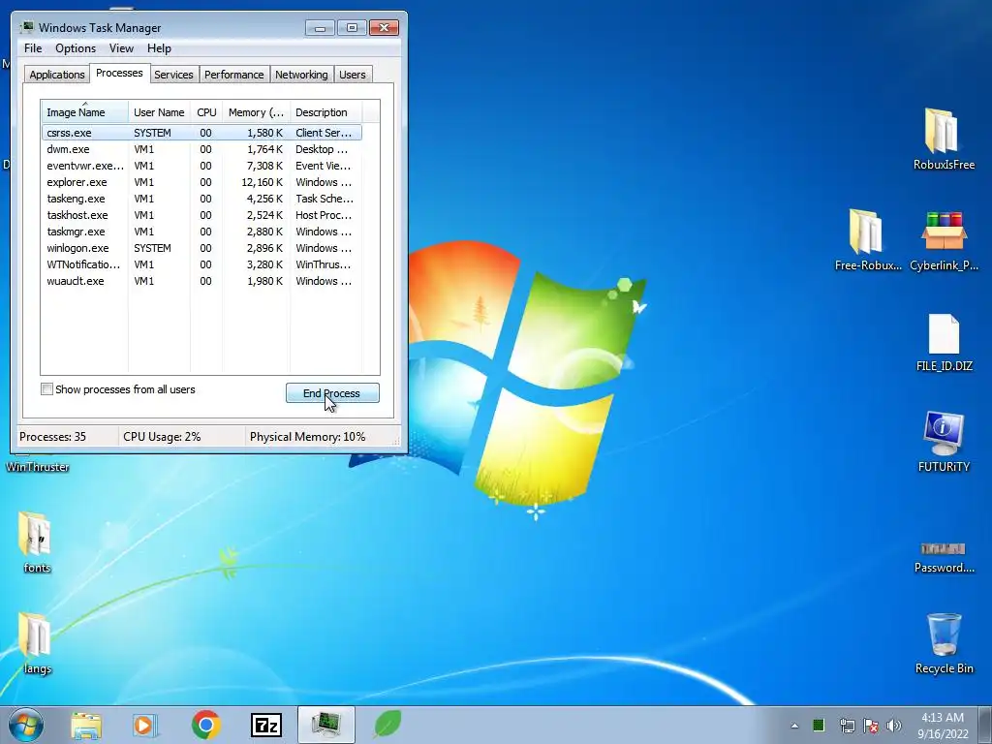The width and height of the screenshot is (992, 744).
Task: Switch to the Networking tab
Action: [301, 75]
